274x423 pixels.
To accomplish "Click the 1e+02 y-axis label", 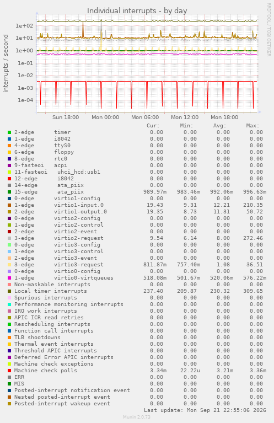I will (x=24, y=26).
